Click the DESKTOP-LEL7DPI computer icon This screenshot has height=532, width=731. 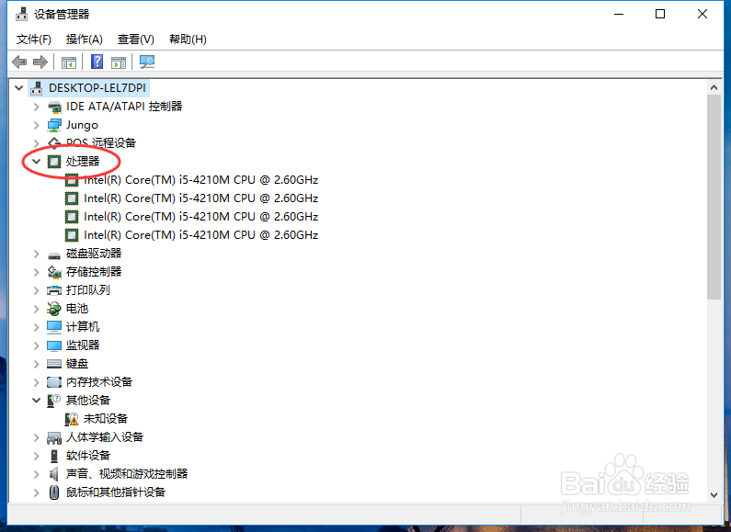point(37,88)
